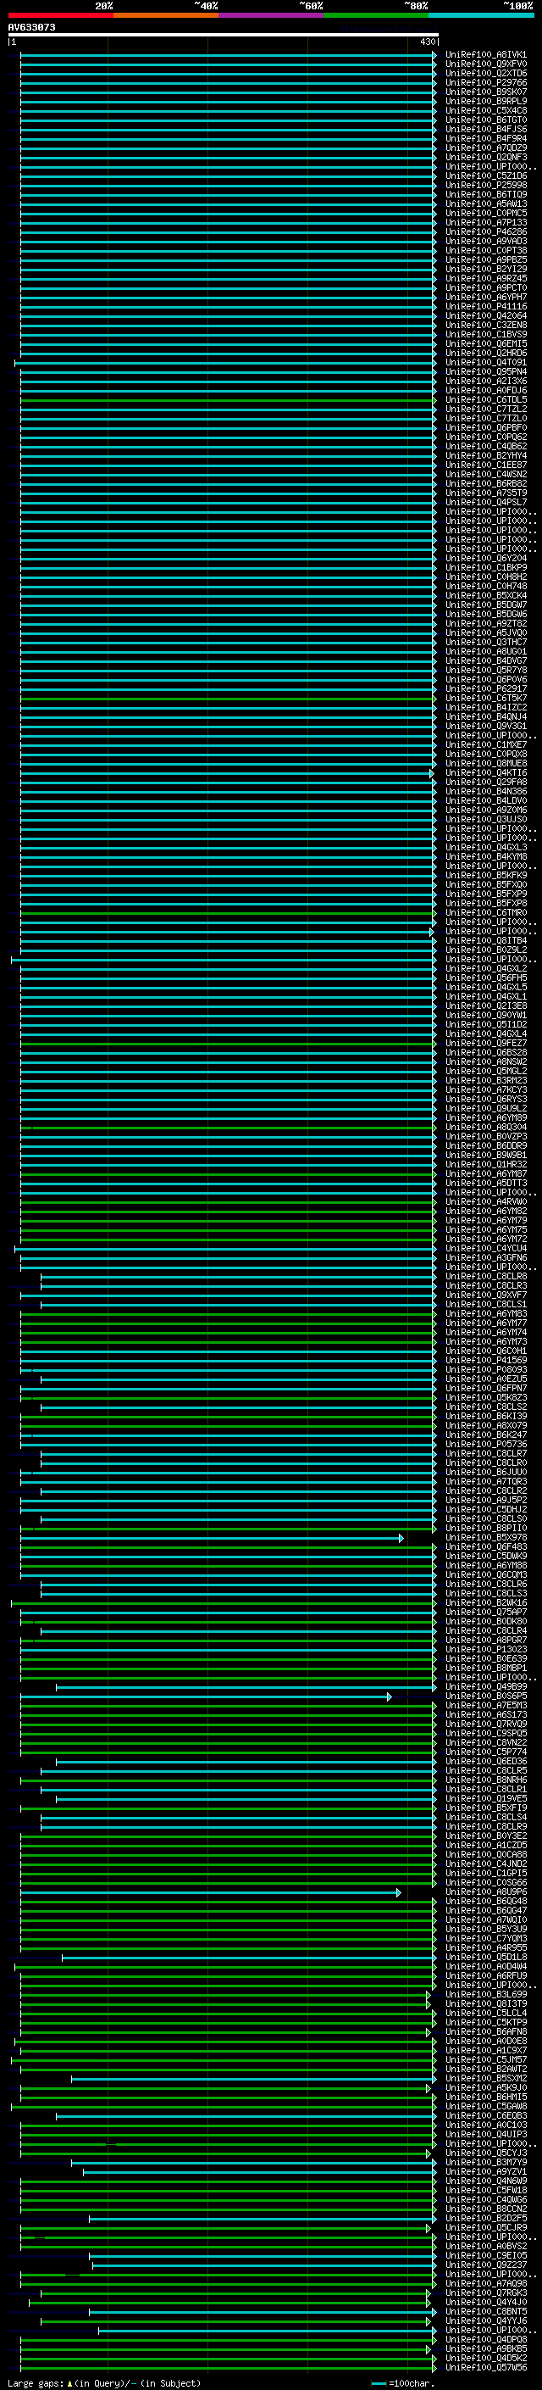Screen dimensions: 542x2390
Task: Open the UniRef100_Q9XFV0 hit label
Action: (485, 65)
